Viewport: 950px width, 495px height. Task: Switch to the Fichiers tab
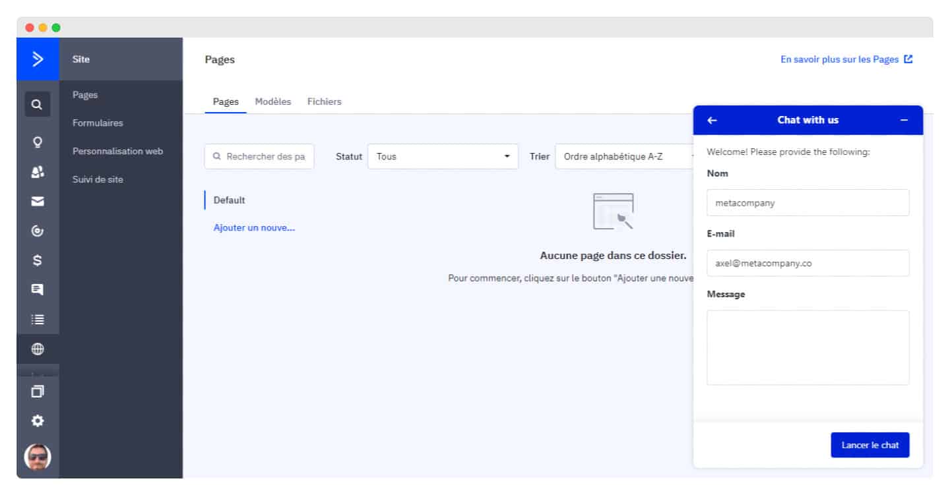325,102
